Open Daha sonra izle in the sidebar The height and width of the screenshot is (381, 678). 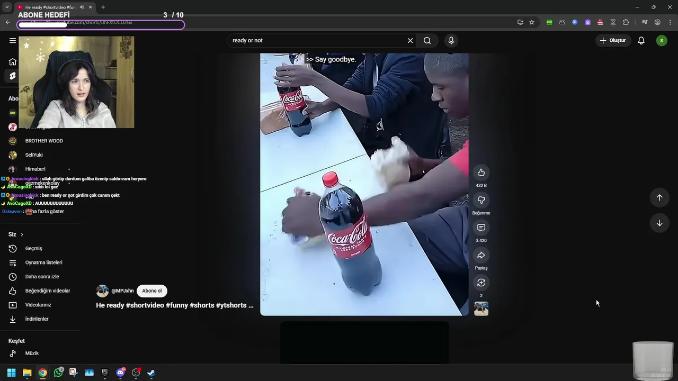click(40, 277)
